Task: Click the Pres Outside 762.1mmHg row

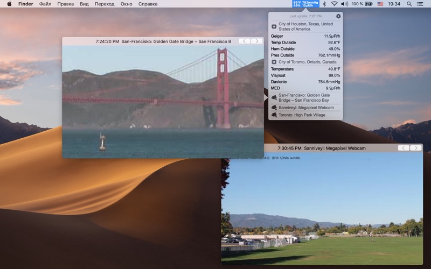Action: click(x=305, y=55)
